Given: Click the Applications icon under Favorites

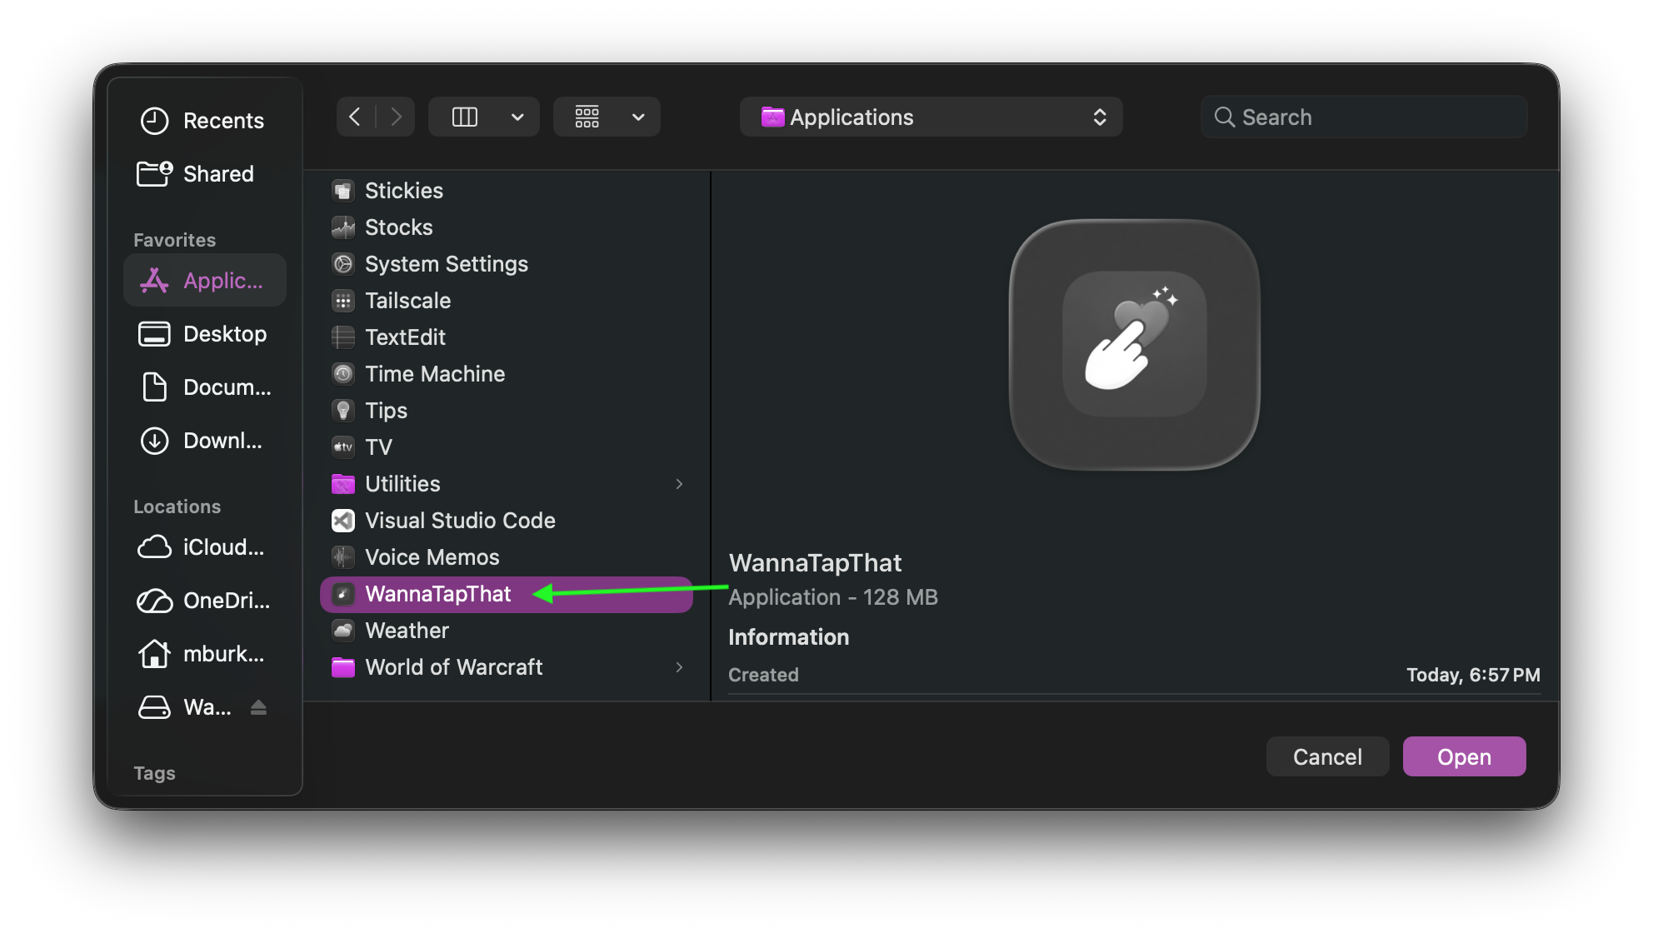Looking at the screenshot, I should pos(154,281).
